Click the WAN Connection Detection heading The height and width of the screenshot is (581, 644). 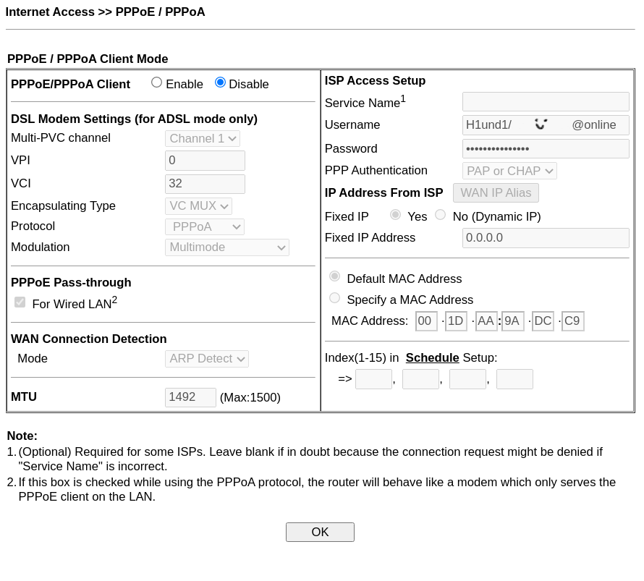(x=89, y=339)
